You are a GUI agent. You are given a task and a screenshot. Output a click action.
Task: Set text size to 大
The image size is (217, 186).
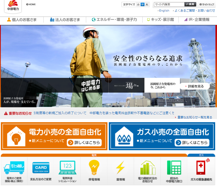point(147,4)
